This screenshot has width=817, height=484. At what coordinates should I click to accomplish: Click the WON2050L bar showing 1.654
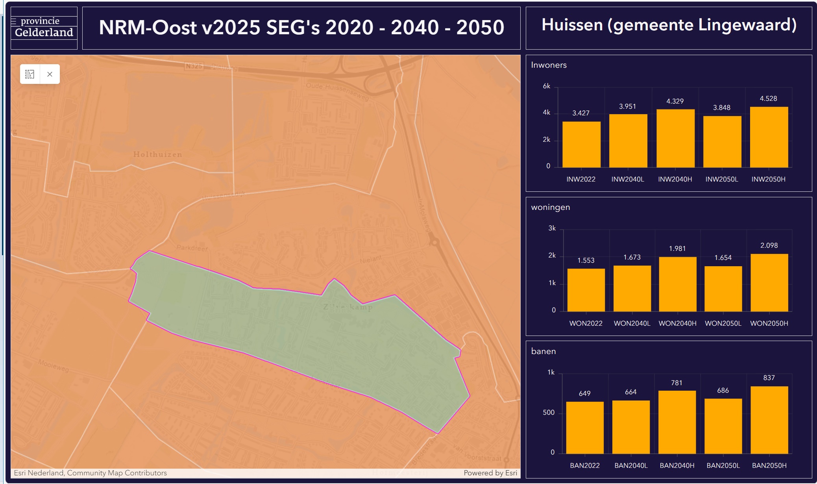point(723,289)
